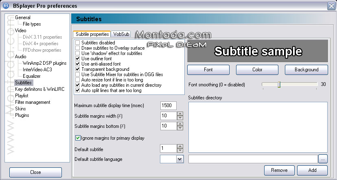Open Filter management preferences
This screenshot has height=180, width=337.
point(33,102)
